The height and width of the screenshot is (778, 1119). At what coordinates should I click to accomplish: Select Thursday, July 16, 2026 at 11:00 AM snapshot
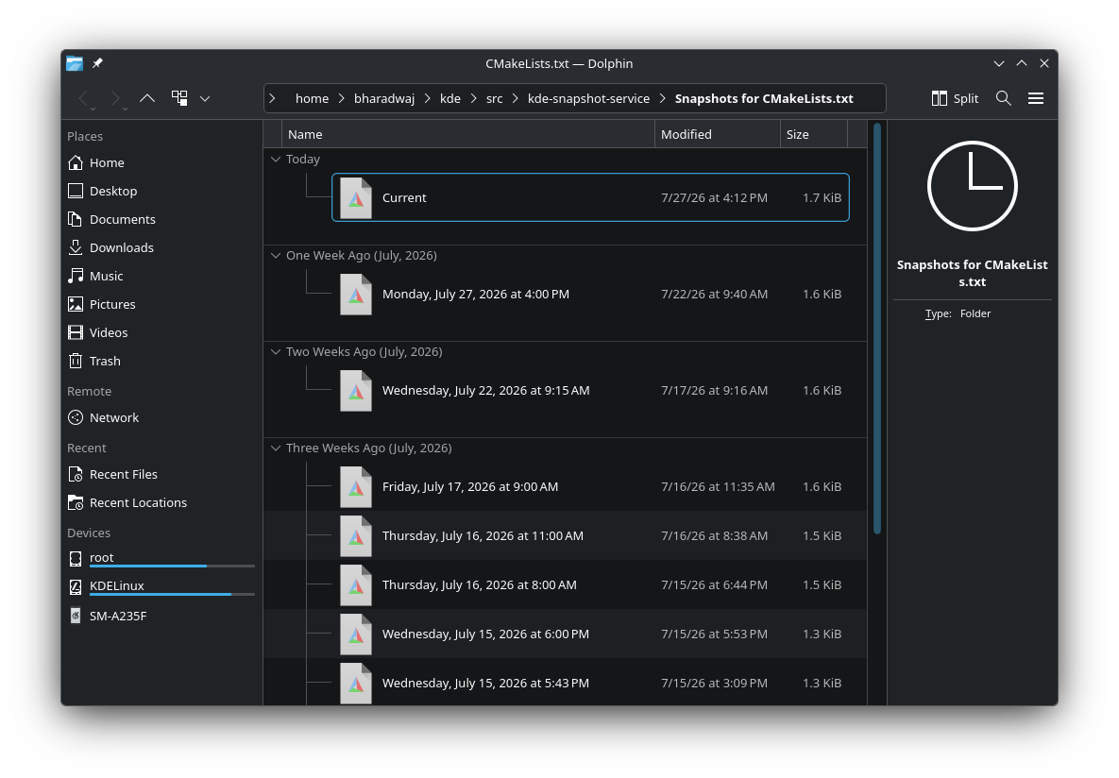[590, 535]
